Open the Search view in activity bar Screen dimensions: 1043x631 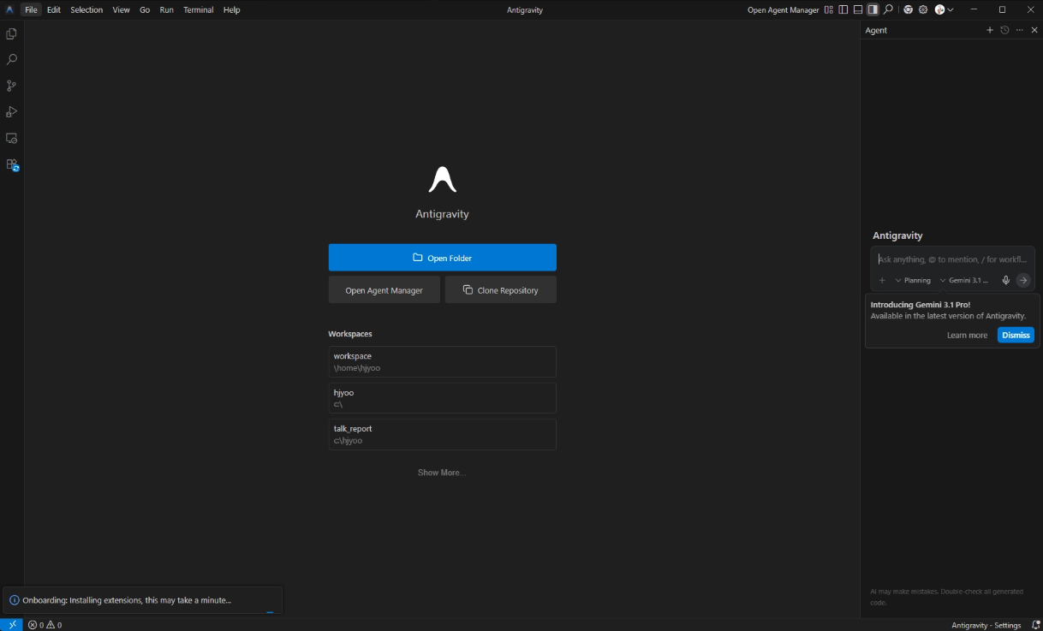tap(12, 60)
